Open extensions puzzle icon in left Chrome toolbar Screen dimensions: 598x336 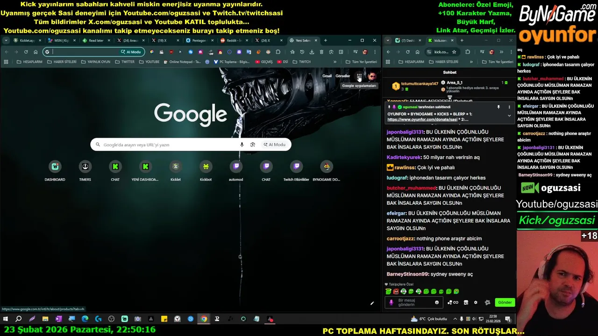point(278,52)
